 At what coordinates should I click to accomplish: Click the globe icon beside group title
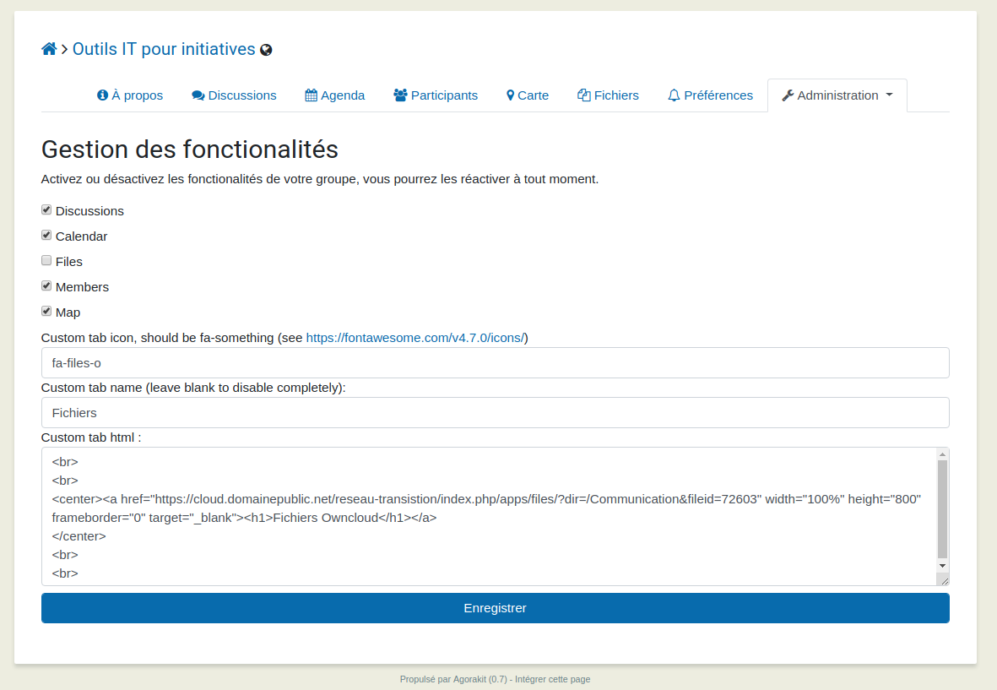[266, 50]
